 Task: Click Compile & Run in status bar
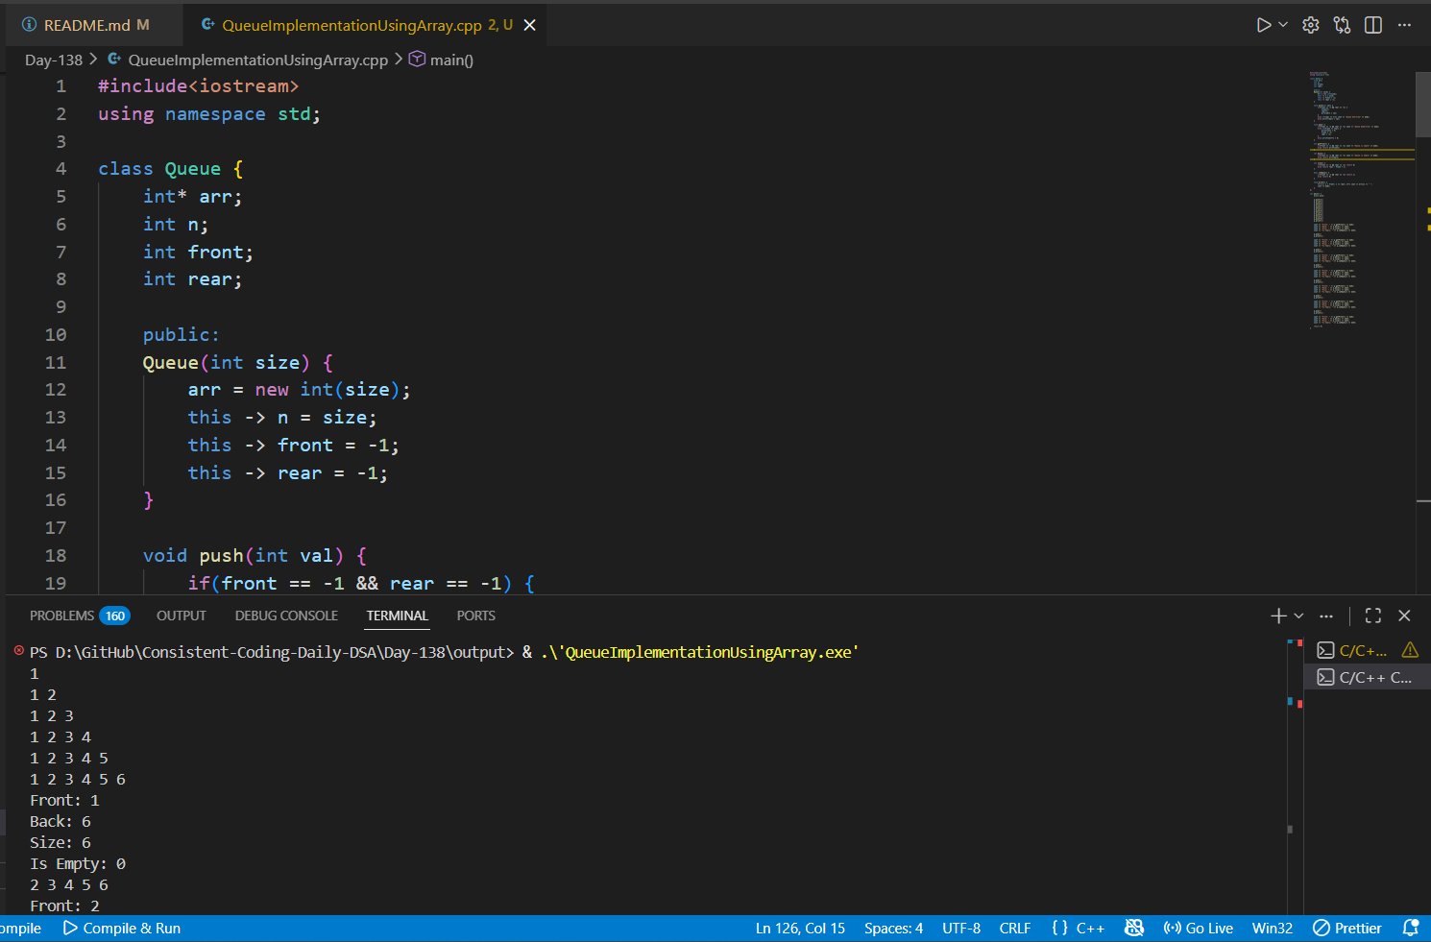click(122, 928)
